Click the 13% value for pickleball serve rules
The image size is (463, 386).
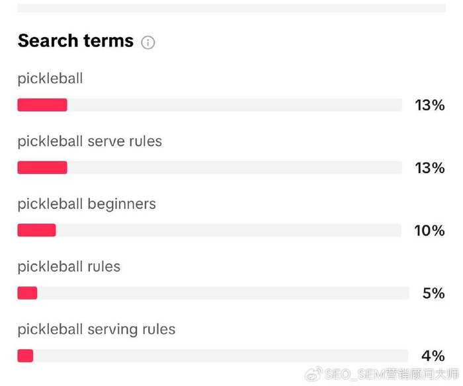point(430,168)
